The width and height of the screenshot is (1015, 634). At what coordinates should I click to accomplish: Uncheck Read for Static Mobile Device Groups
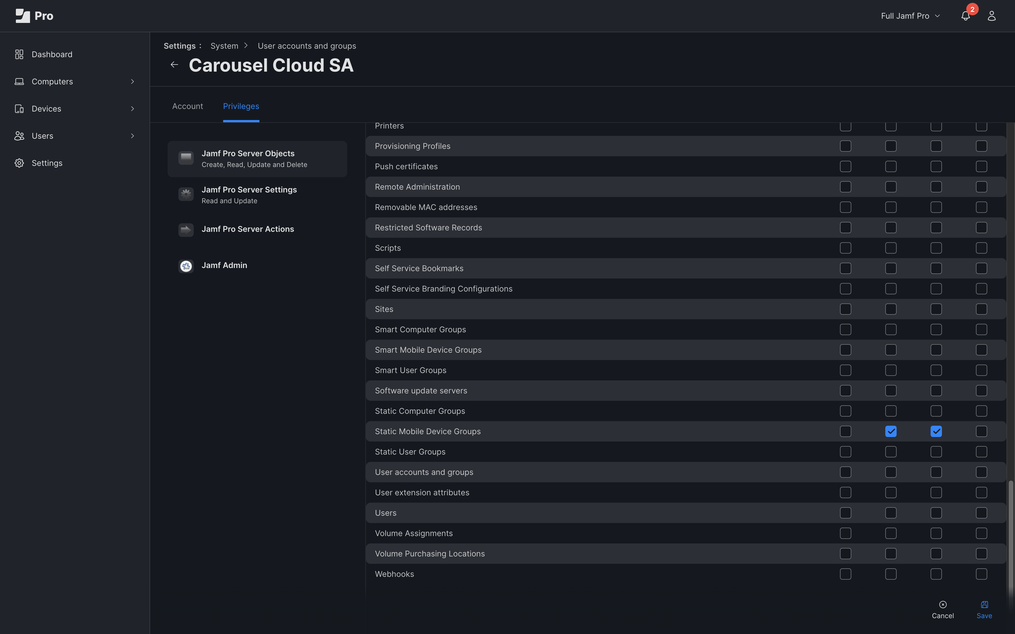891,431
